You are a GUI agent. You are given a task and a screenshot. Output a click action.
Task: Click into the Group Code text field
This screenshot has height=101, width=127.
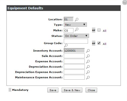[76, 41]
